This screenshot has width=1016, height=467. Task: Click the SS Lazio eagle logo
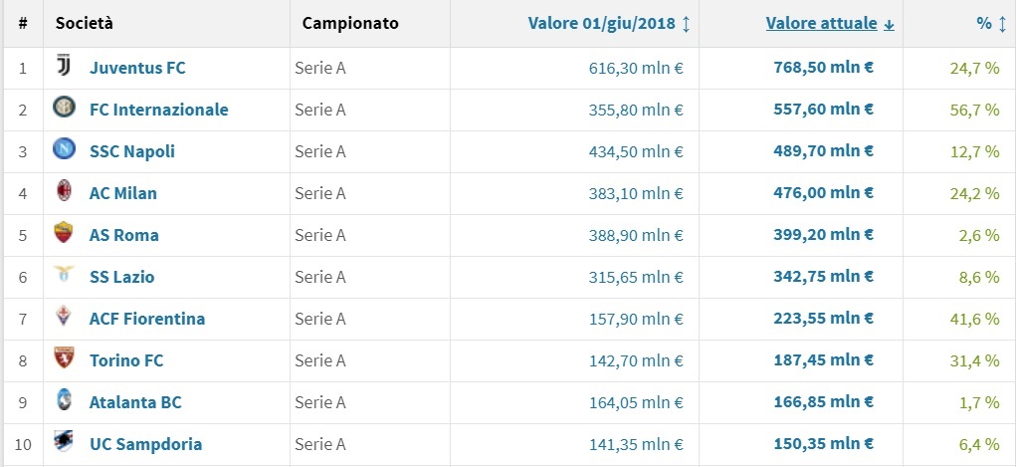65,277
